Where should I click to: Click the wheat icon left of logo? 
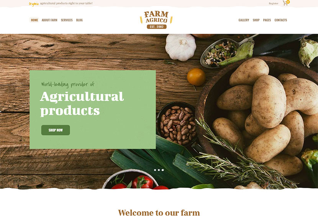[x=141, y=20]
